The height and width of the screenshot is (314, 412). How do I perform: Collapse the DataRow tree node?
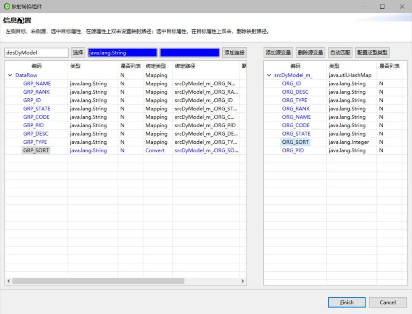(x=10, y=75)
